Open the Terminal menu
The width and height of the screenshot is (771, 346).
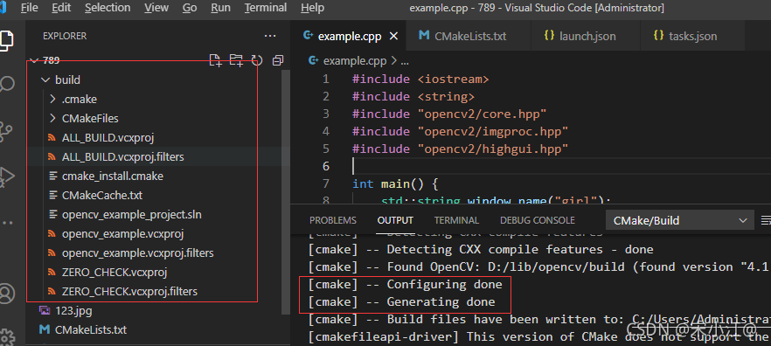coord(266,8)
